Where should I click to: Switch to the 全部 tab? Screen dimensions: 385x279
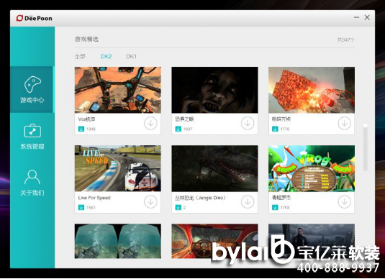click(x=80, y=56)
